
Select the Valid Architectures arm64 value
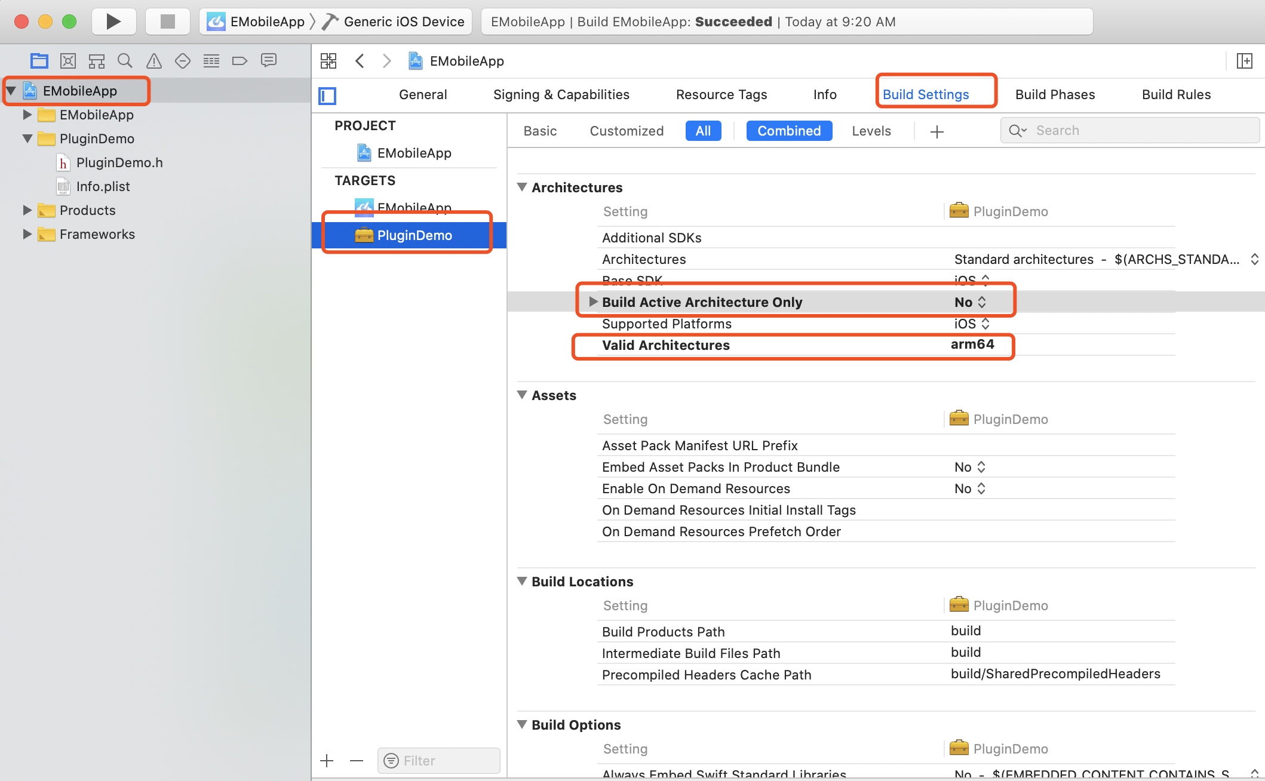point(972,345)
